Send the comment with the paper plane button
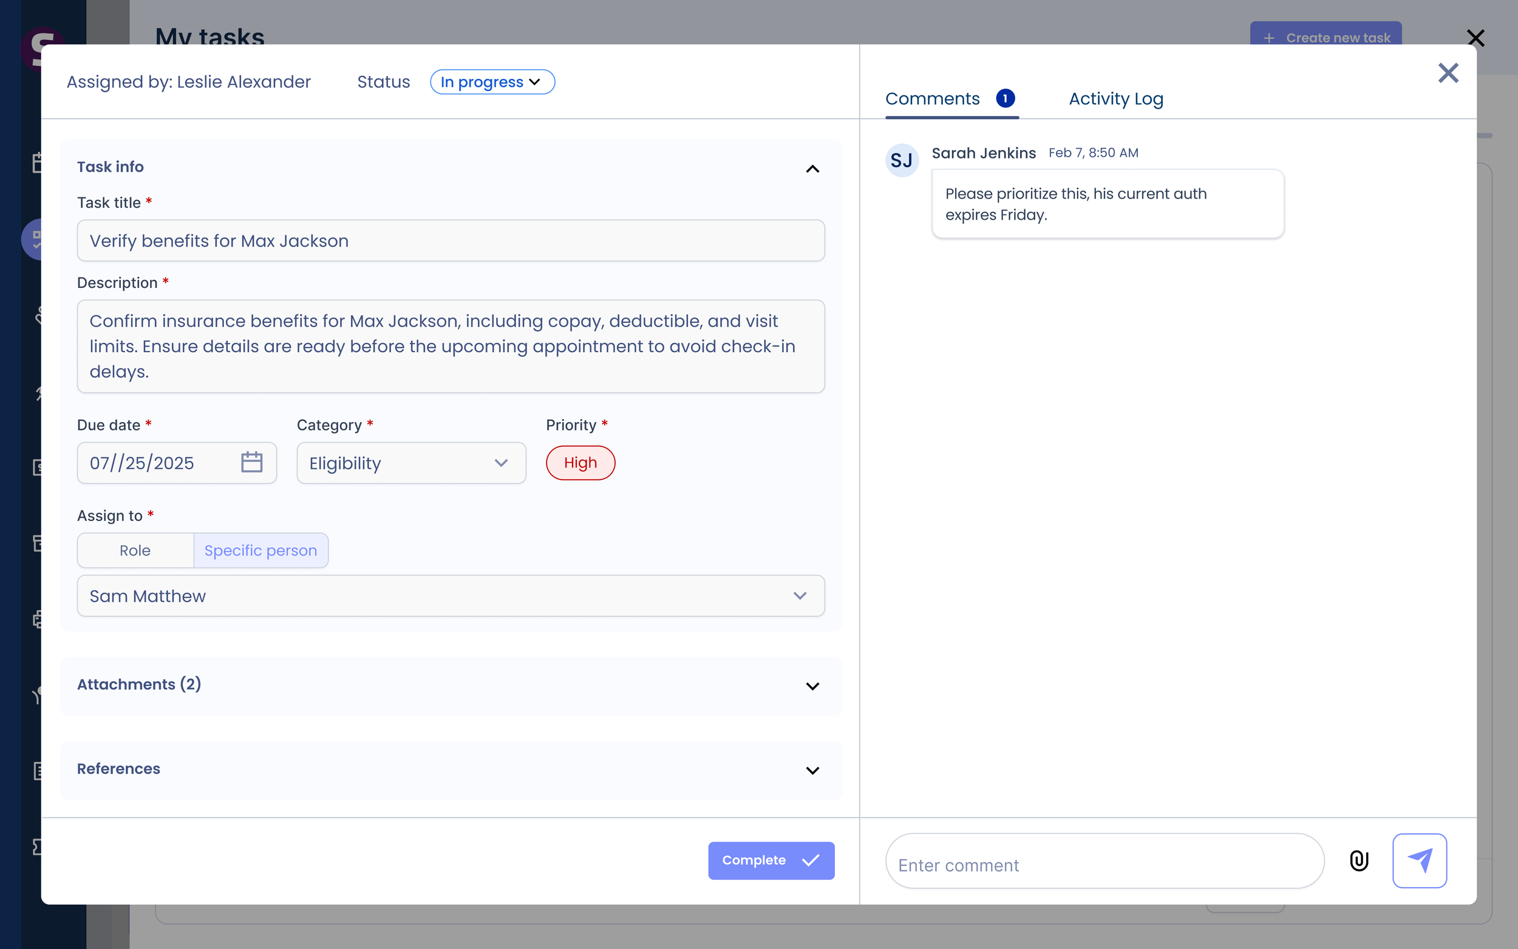This screenshot has height=949, width=1518. pos(1420,860)
